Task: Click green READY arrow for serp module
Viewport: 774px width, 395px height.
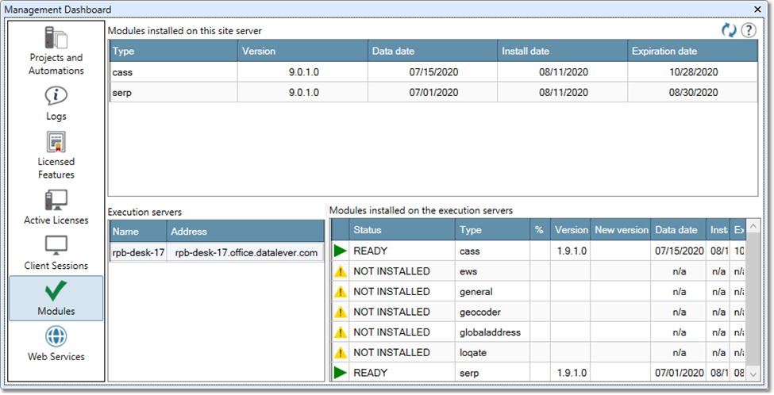Action: point(341,373)
